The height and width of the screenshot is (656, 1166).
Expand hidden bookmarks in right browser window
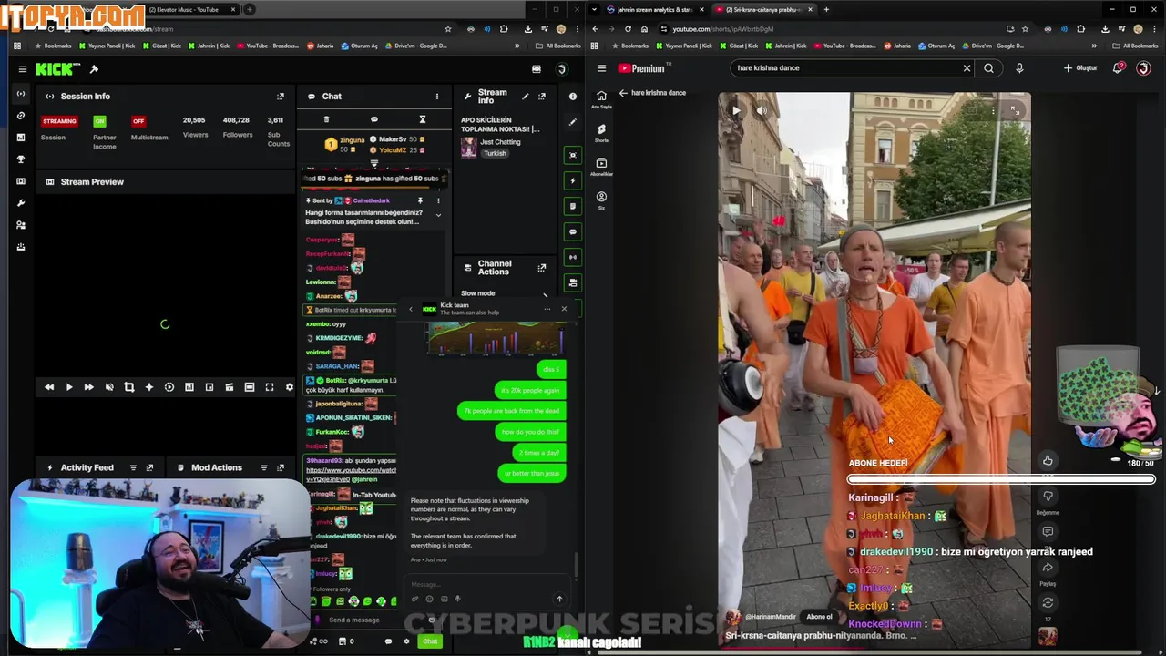click(1095, 46)
